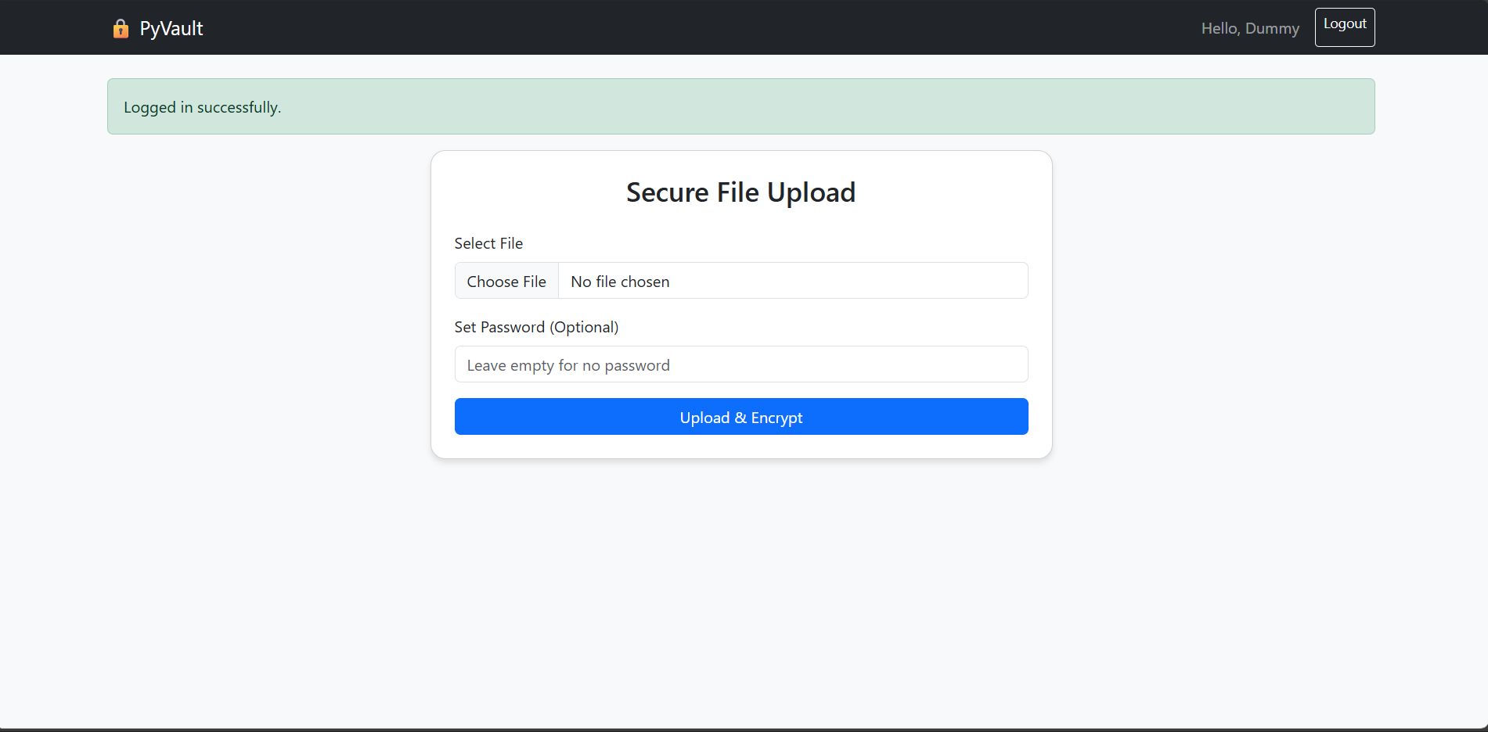Click the "Set Password (Optional)" label

pos(536,327)
